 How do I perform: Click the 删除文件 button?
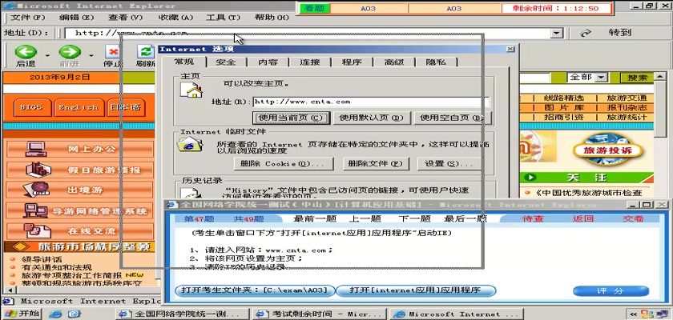(x=376, y=164)
